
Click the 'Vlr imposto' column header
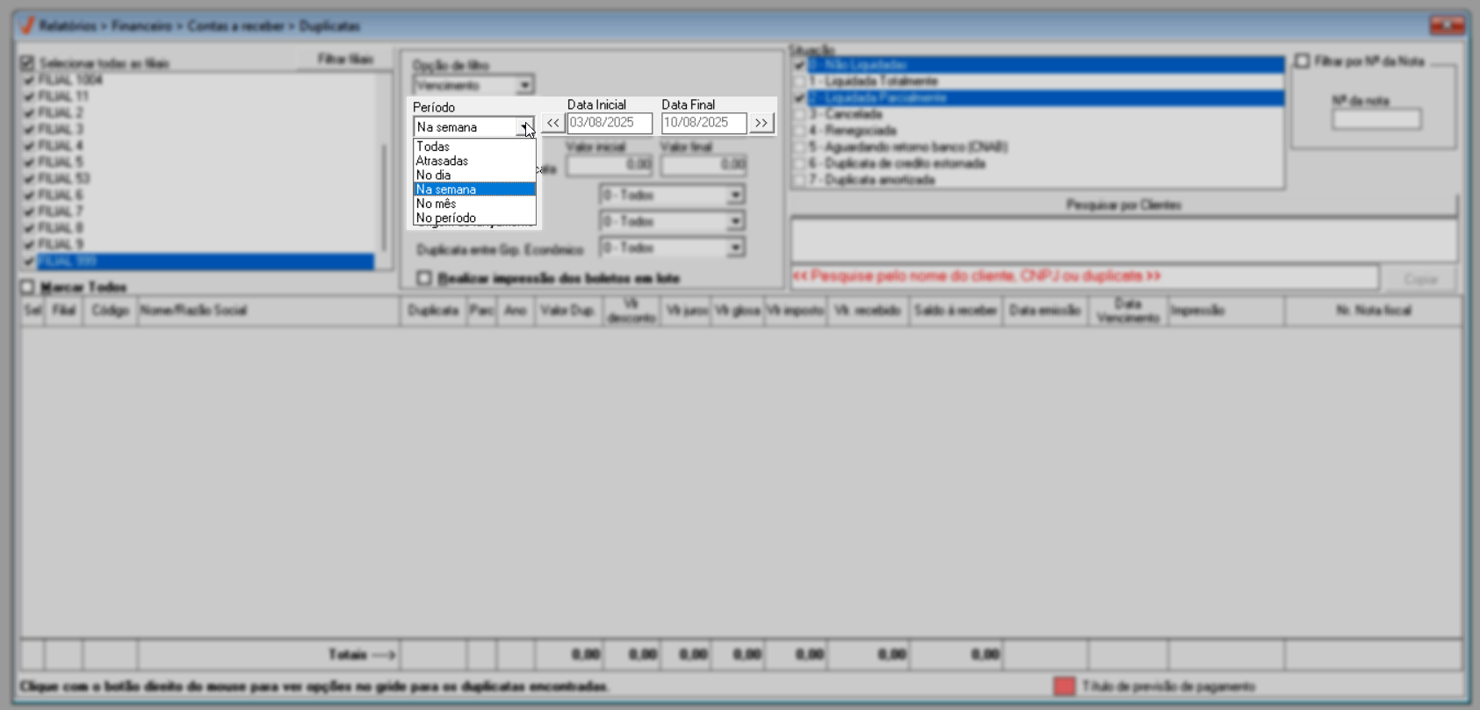tap(795, 311)
